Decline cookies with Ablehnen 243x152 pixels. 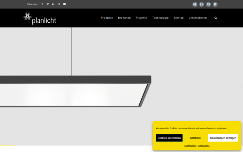(x=195, y=138)
